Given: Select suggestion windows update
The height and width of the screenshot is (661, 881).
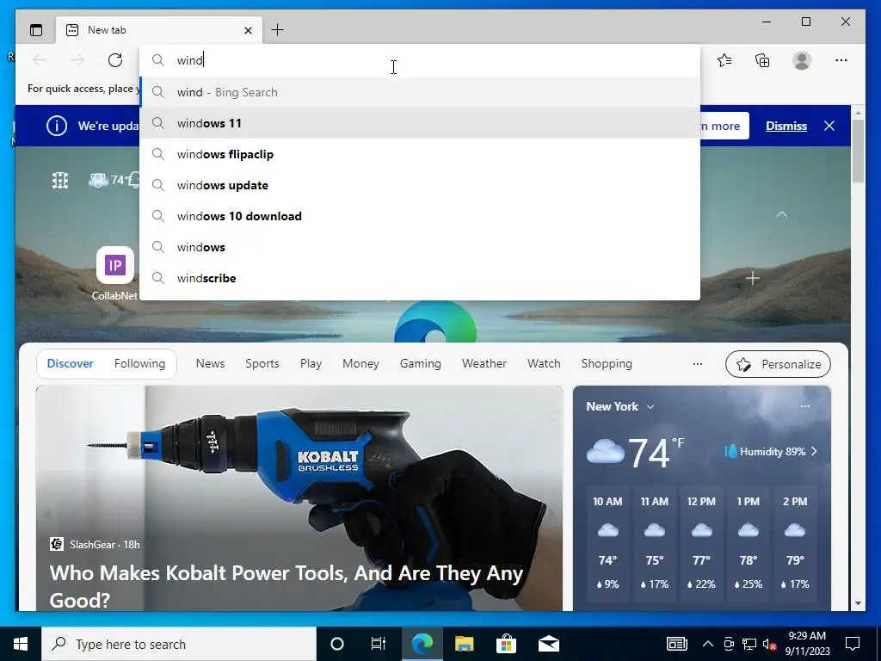Looking at the screenshot, I should click(x=420, y=185).
